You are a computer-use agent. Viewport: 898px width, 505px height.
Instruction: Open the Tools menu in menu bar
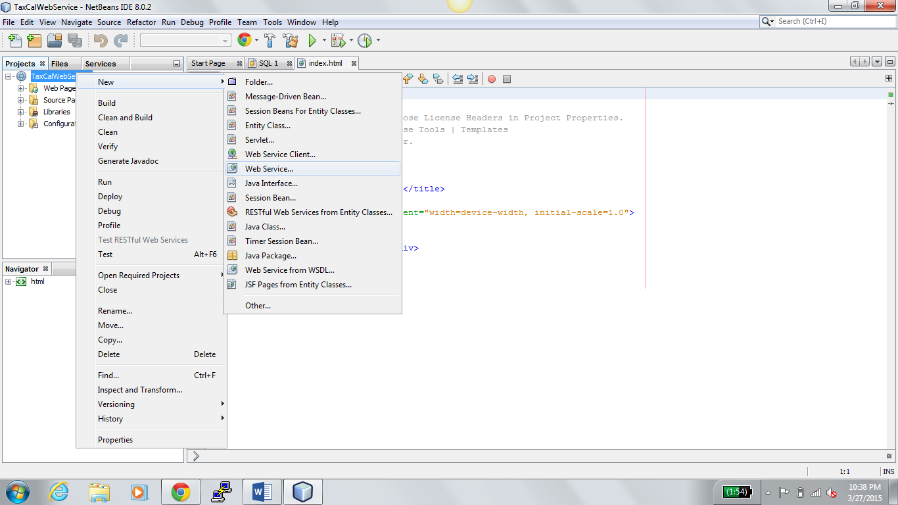pos(272,22)
